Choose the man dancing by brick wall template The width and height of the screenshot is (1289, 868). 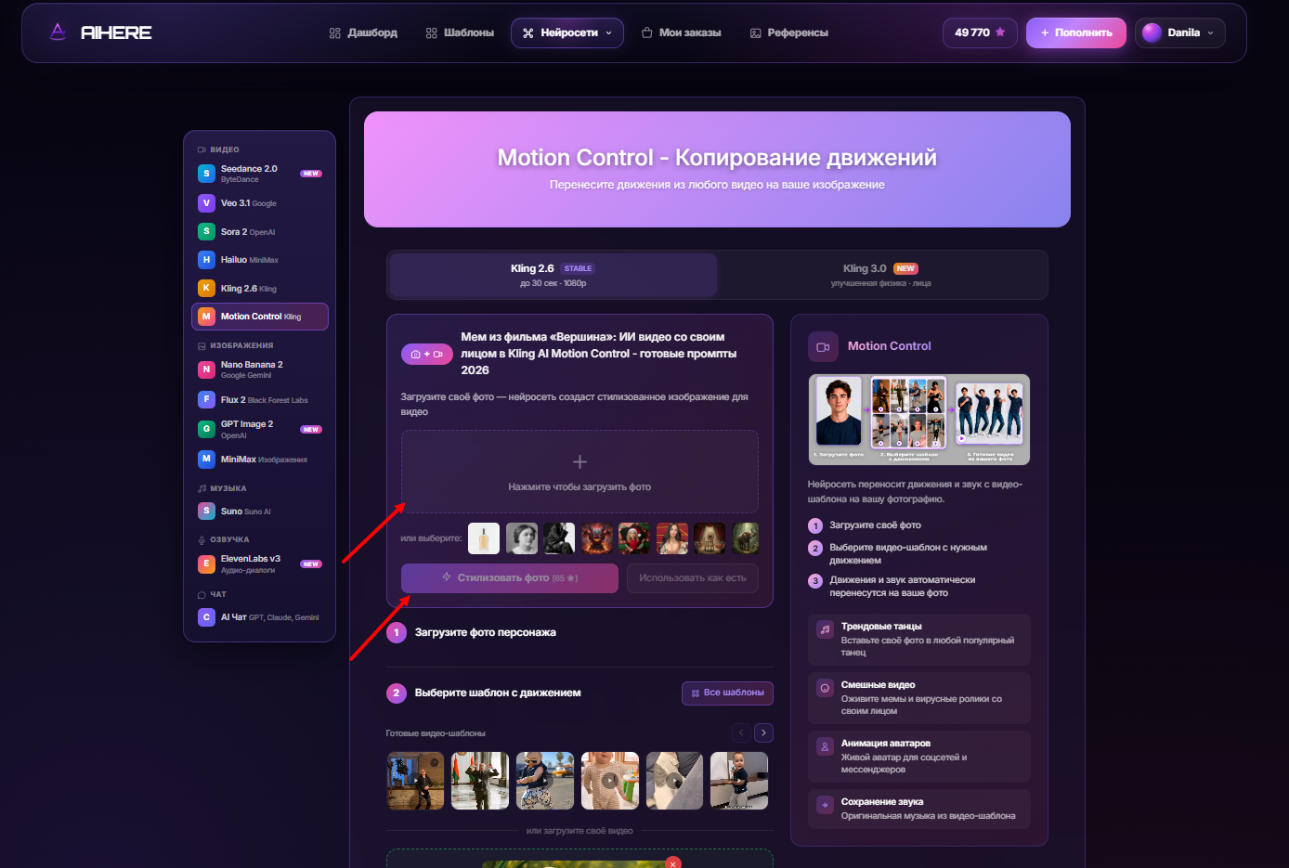tap(415, 781)
